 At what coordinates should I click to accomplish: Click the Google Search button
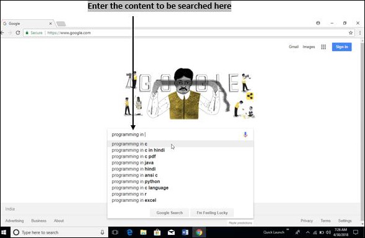click(x=170, y=213)
